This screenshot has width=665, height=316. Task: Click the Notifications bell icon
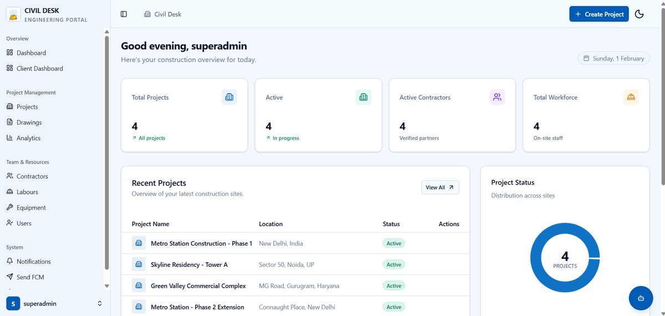pos(9,261)
